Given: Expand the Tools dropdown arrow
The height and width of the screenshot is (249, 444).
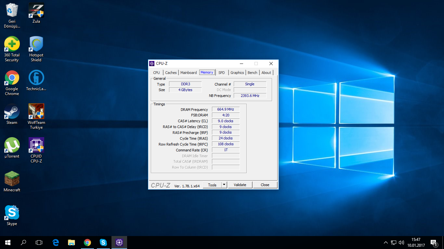Looking at the screenshot, I should [x=224, y=185].
